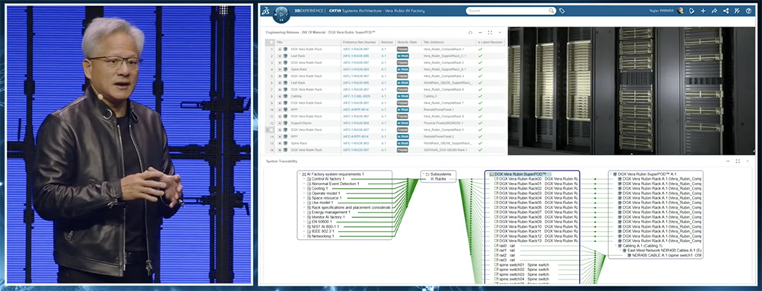The width and height of the screenshot is (762, 291).
Task: Open Taylor Parker's profile avatar
Action: click(x=680, y=11)
